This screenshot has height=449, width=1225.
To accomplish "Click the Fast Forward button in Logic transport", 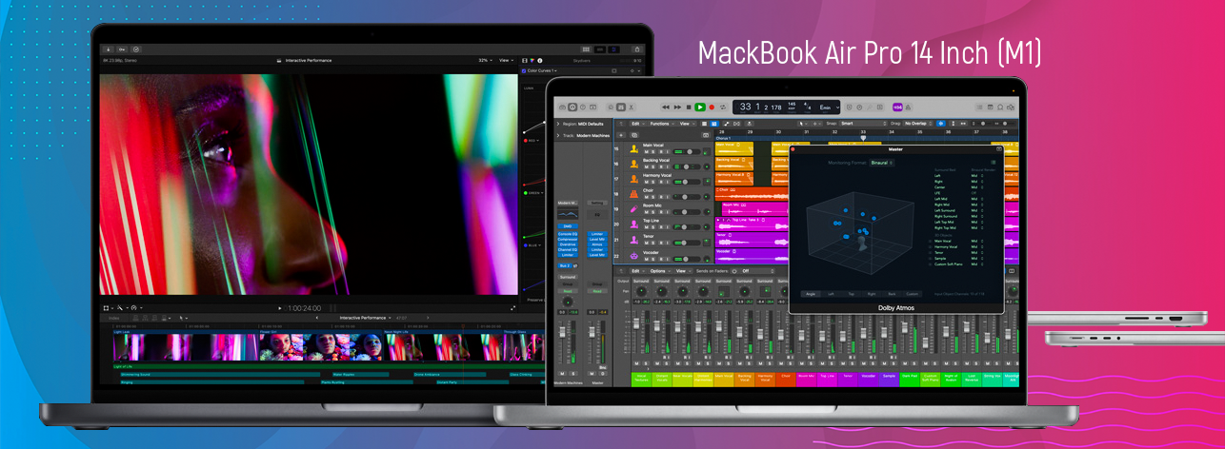I will point(677,107).
